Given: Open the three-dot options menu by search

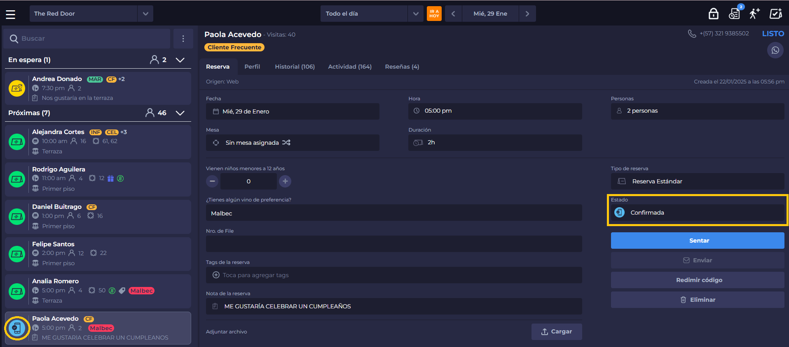Looking at the screenshot, I should [x=183, y=39].
